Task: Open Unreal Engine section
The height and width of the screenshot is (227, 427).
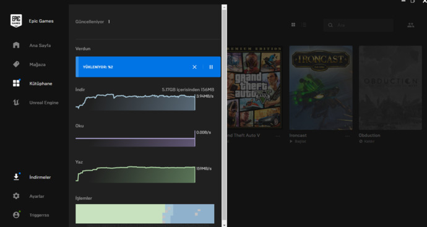Action: tap(44, 103)
